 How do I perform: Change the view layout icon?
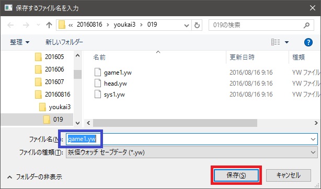pyautogui.click(x=276, y=42)
